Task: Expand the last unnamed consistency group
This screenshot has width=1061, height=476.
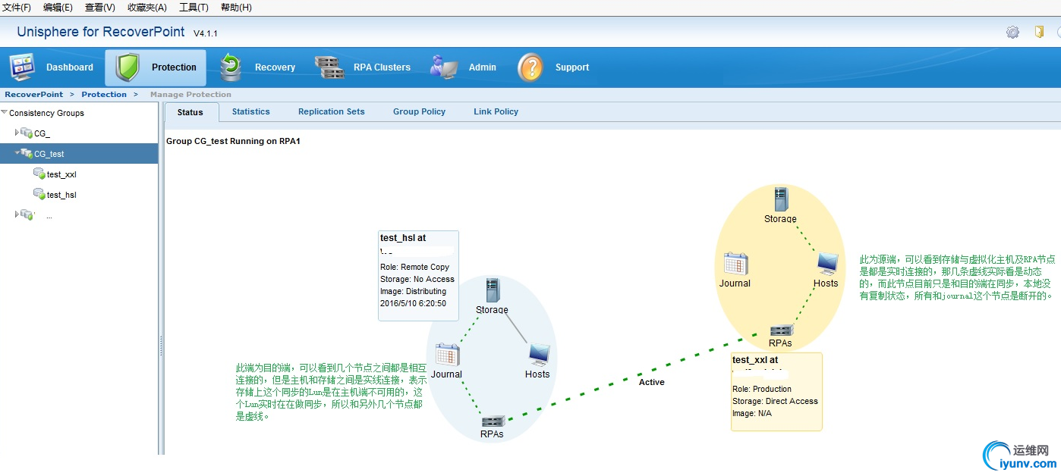Action: coord(17,215)
